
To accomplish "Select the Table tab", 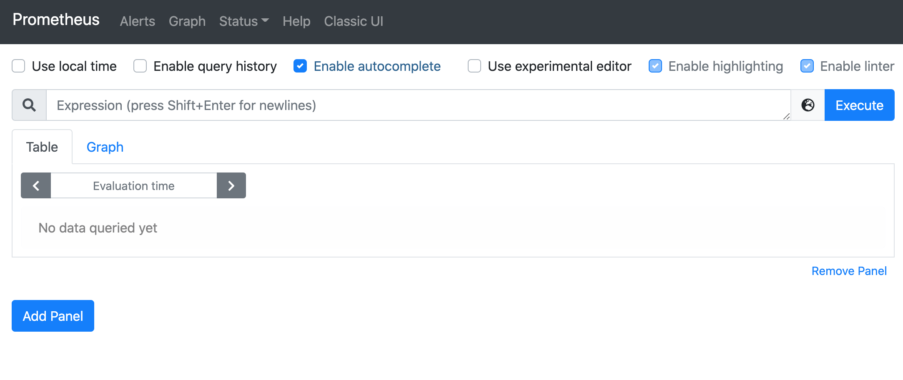I will point(42,147).
